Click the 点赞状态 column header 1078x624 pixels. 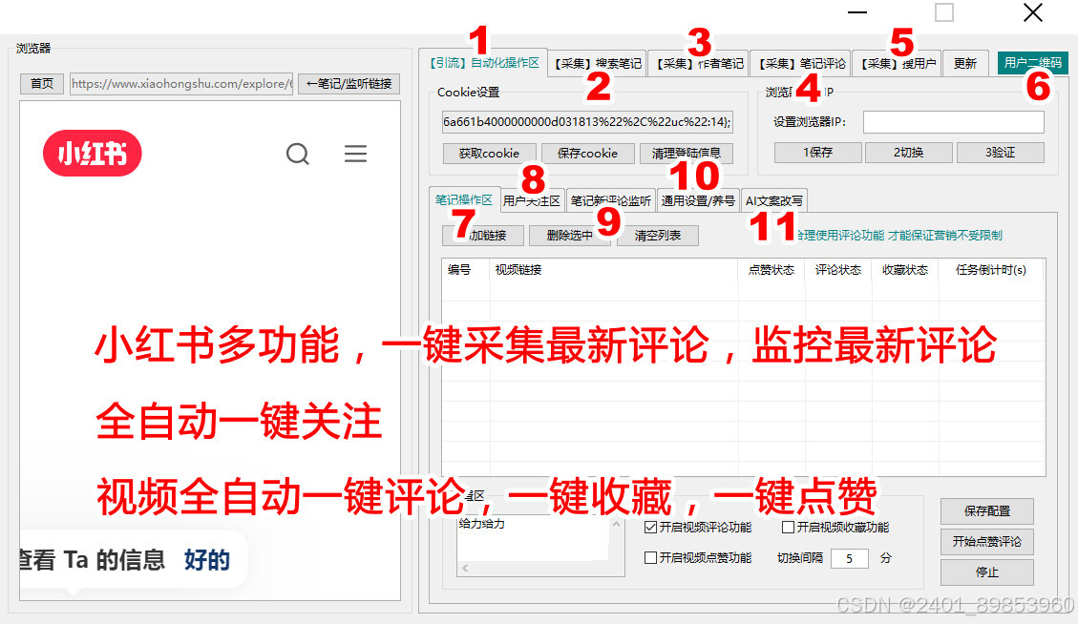click(772, 269)
